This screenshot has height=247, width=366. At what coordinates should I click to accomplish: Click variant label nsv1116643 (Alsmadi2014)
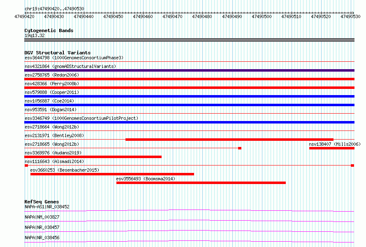54,161
